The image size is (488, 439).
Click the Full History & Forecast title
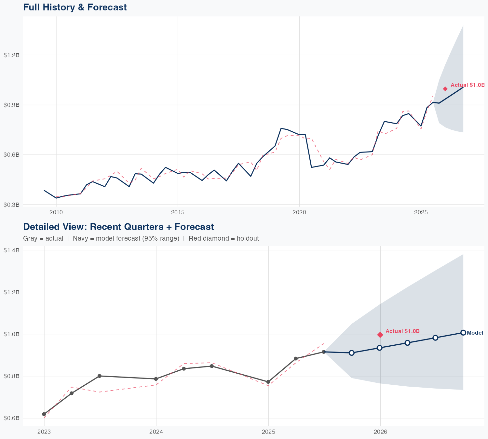(75, 7)
